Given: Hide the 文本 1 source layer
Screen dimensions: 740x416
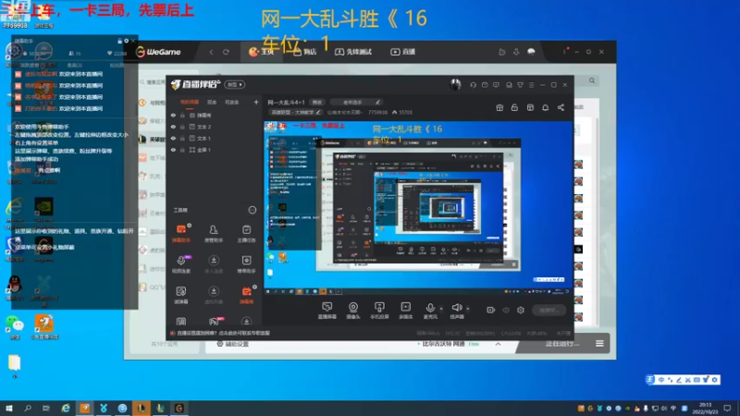Looking at the screenshot, I should coord(173,138).
